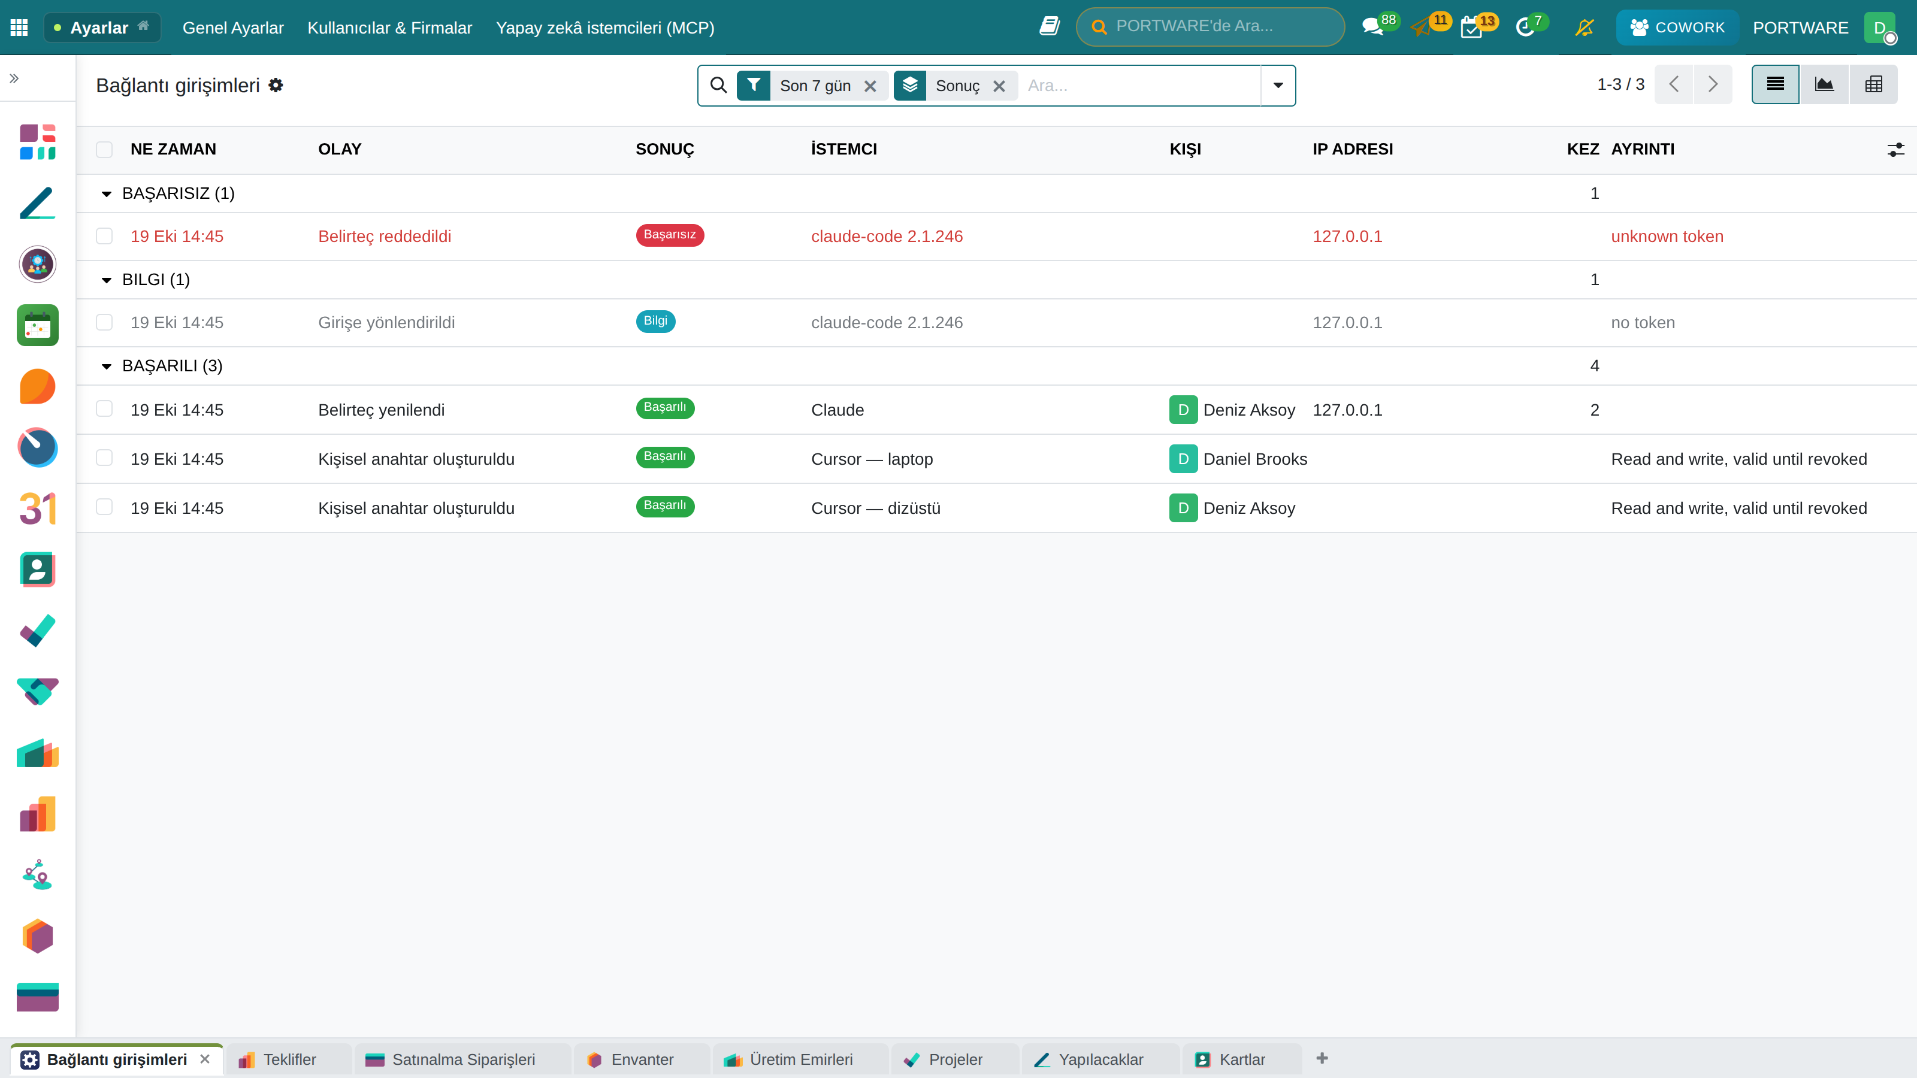
Task: Check the Cursor — laptop row checkbox
Action: tap(104, 458)
